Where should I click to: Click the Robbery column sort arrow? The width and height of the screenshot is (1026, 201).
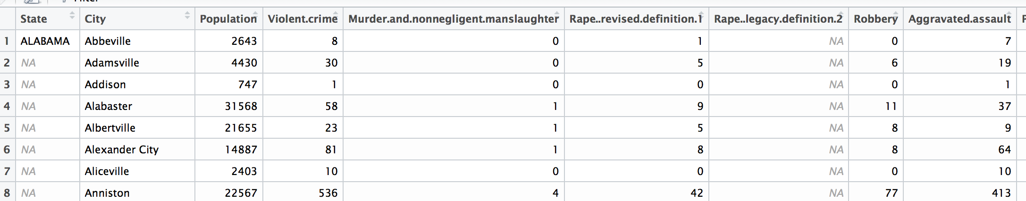(x=895, y=15)
